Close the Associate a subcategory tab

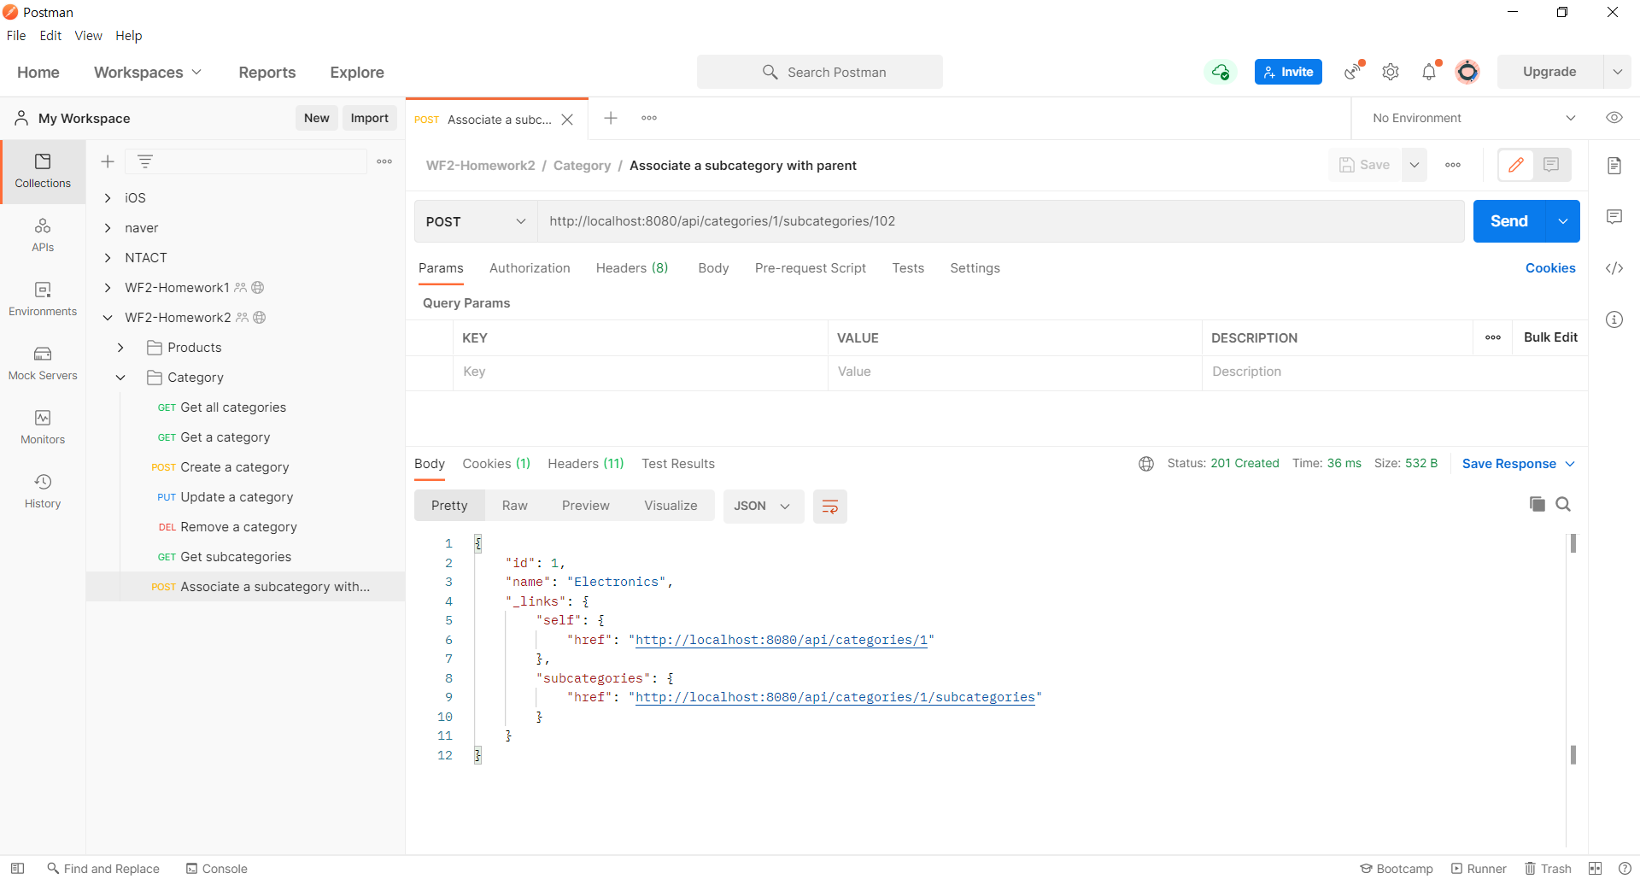[567, 120]
